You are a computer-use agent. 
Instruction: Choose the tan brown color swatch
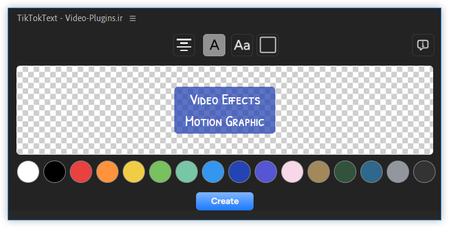(x=319, y=172)
